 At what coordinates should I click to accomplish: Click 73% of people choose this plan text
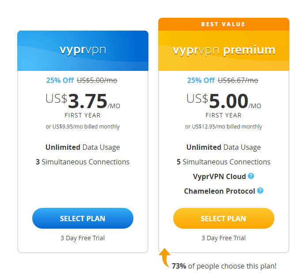click(x=224, y=266)
